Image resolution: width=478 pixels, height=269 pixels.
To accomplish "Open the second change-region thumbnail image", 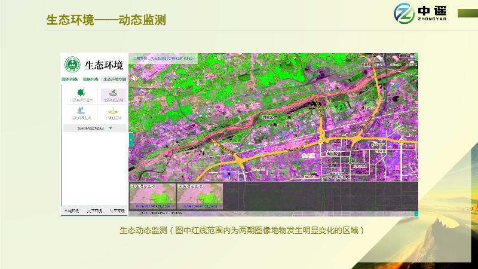I will [200, 196].
